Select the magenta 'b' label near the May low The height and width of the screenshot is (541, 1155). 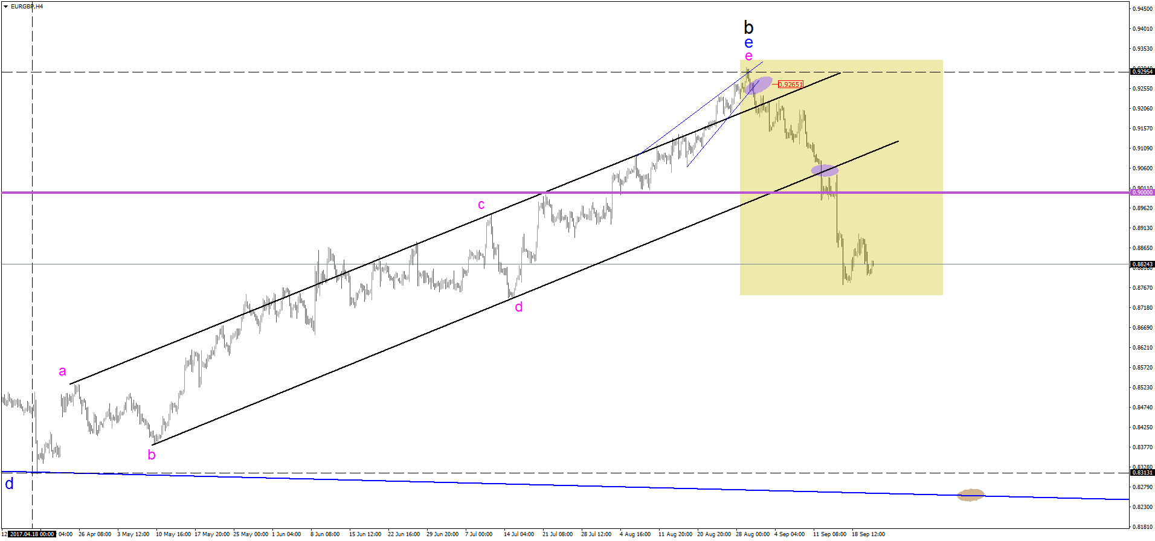pyautogui.click(x=152, y=455)
